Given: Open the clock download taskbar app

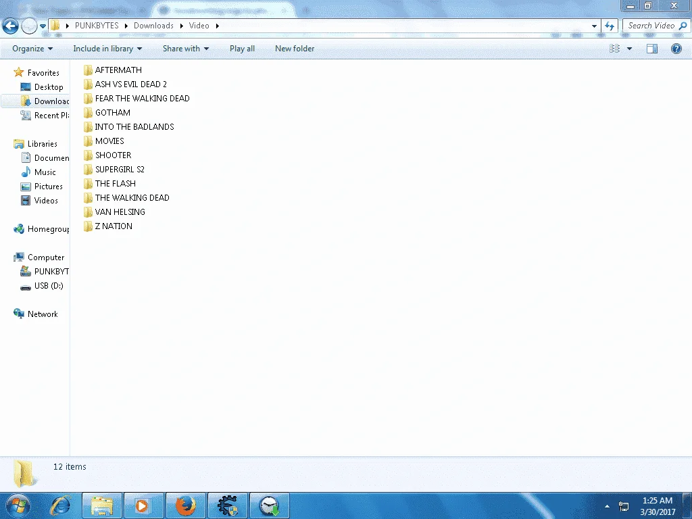Looking at the screenshot, I should point(269,505).
